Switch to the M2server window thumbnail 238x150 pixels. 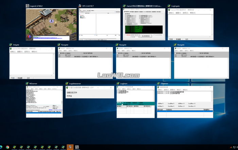[x=44, y=102]
